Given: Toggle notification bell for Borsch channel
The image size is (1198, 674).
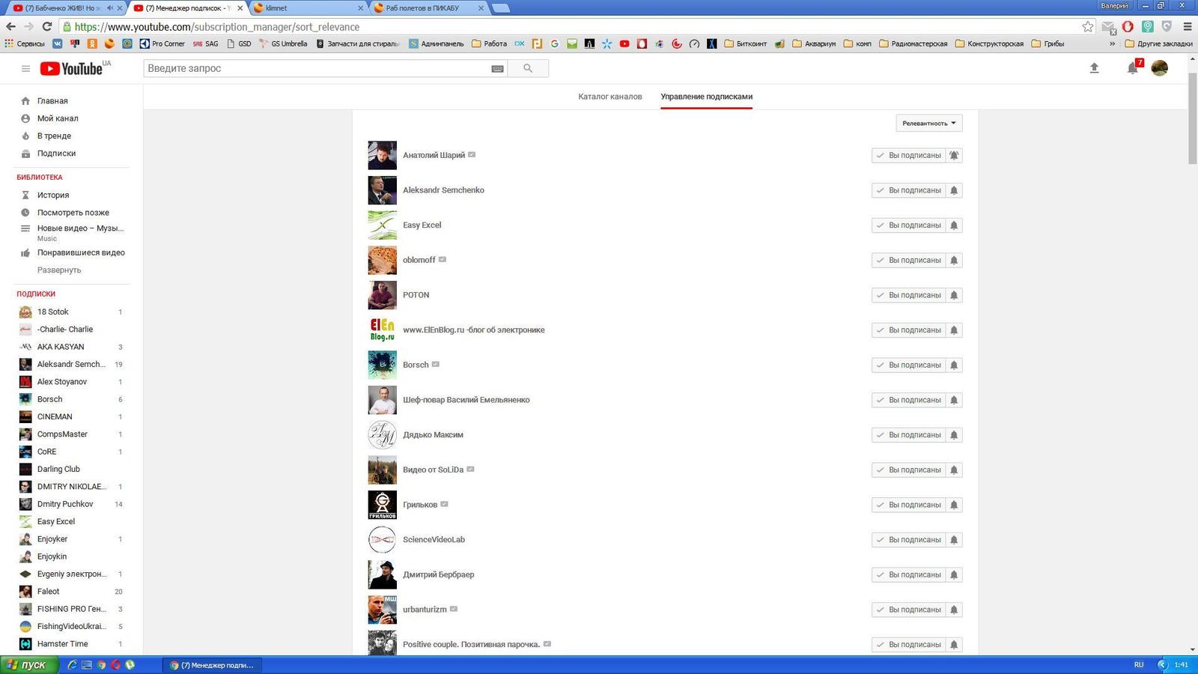Looking at the screenshot, I should point(954,365).
